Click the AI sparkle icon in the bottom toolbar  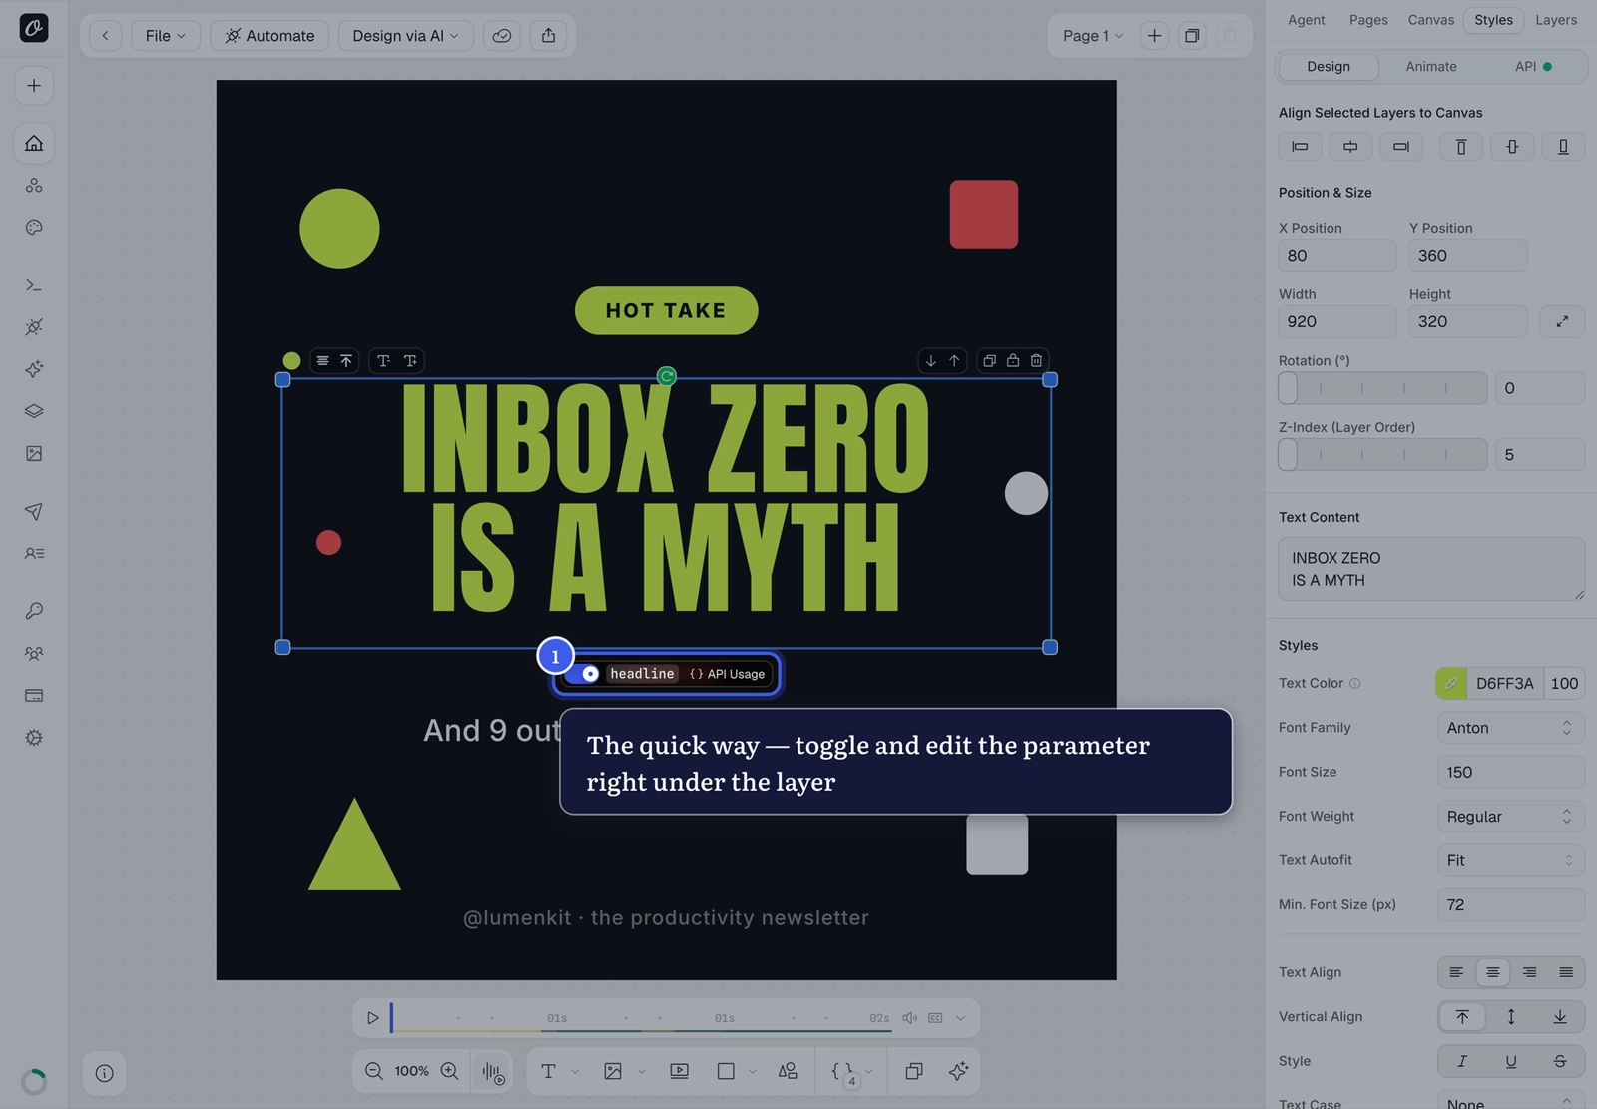958,1071
